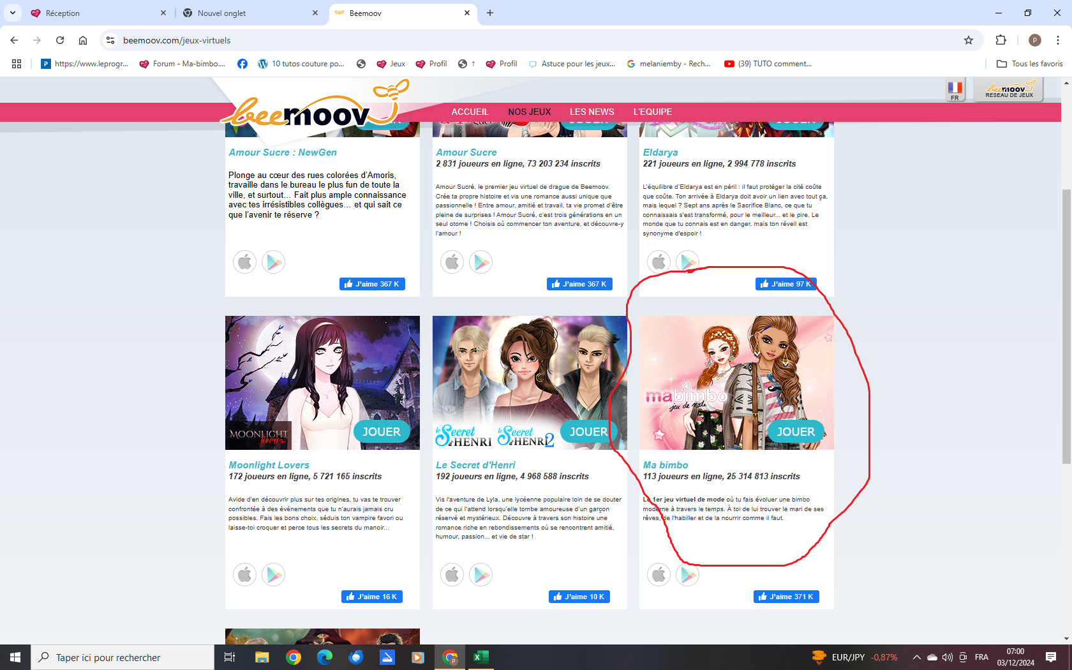This screenshot has width=1072, height=670.
Task: Open App Store icon for Moonlight Lovers
Action: coord(244,574)
